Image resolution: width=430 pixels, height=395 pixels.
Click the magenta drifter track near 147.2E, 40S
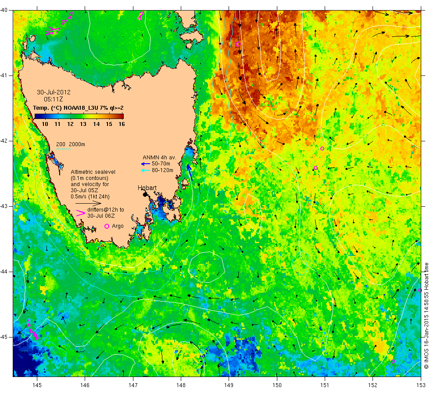tap(141, 15)
